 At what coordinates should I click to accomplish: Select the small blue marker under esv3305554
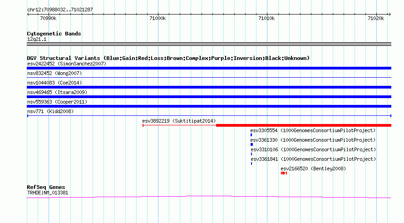(251, 135)
